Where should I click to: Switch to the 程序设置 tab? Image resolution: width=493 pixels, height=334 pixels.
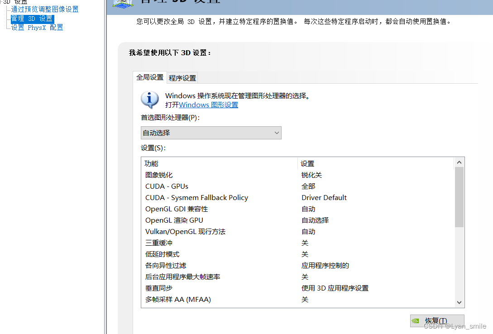182,78
